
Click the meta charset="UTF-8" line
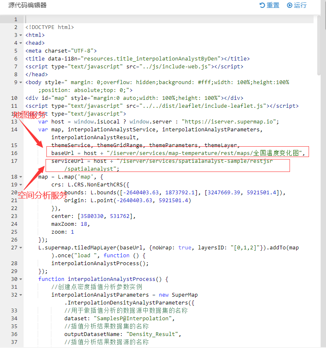[x=61, y=51]
